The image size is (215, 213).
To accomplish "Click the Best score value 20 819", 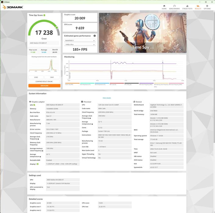I will point(55,52).
